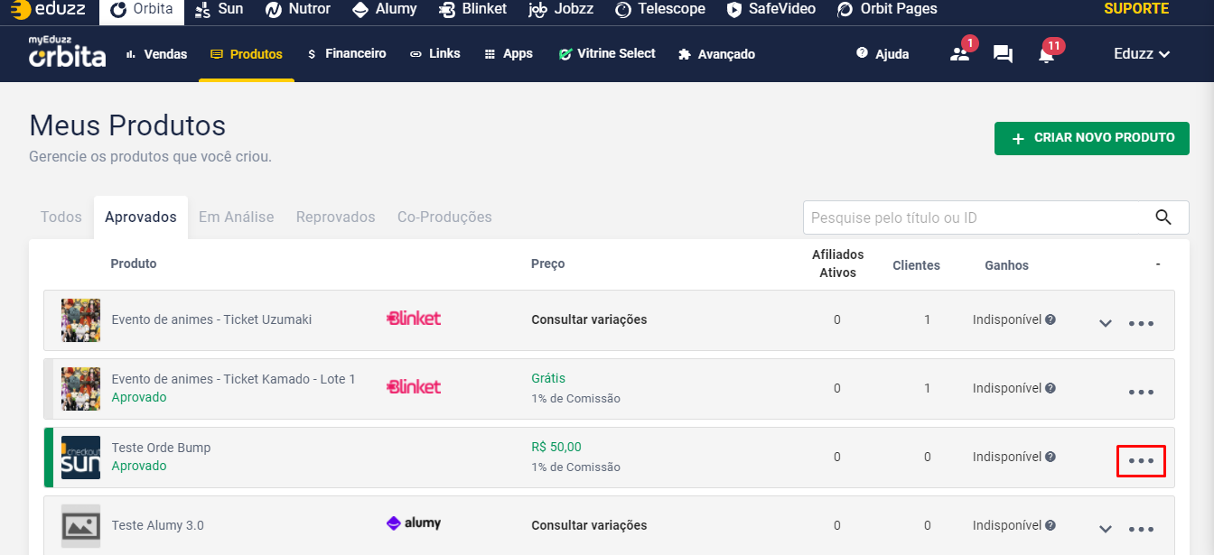This screenshot has width=1214, height=555.
Task: Click help icon beside Teste Alumy Indisponível
Action: [1051, 525]
